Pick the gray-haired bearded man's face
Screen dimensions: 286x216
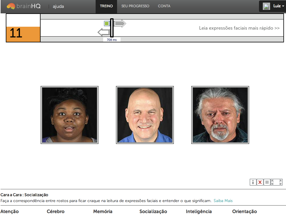coord(220,115)
